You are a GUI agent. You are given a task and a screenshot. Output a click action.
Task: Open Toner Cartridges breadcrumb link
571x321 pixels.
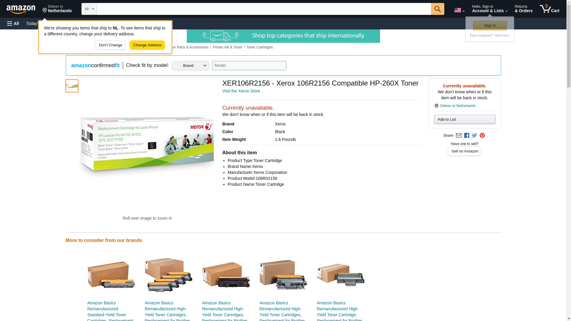[259, 47]
